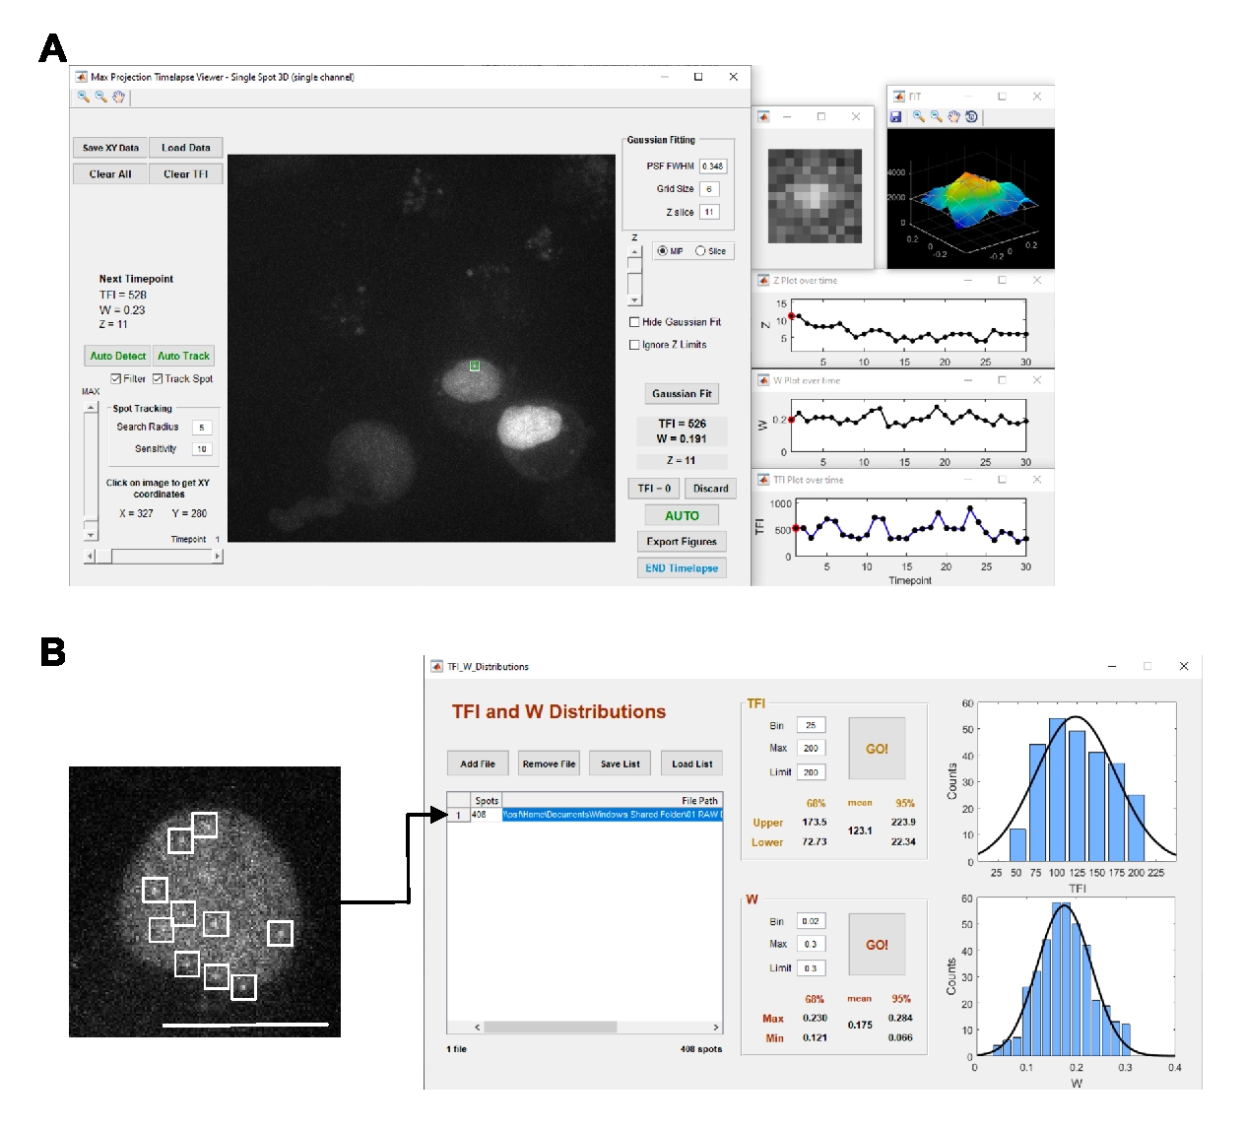This screenshot has width=1244, height=1129.
Task: Click Auto Track button
Action: [x=183, y=356]
